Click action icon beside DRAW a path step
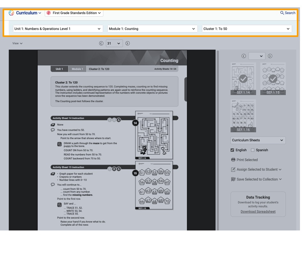This screenshot has height=255, width=307. point(59,144)
